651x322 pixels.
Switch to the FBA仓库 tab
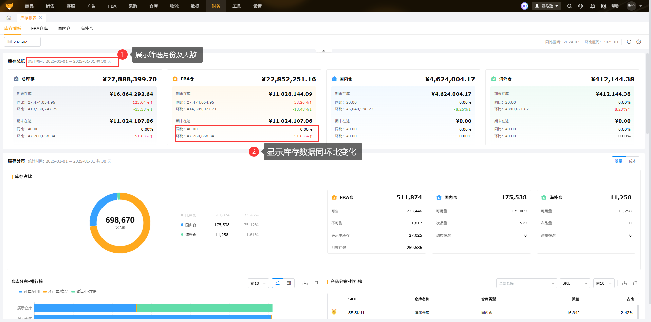pyautogui.click(x=39, y=28)
